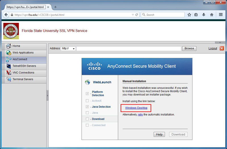Click AnyConnect Secure Mobility Client title
The image size is (227, 149).
tap(141, 66)
